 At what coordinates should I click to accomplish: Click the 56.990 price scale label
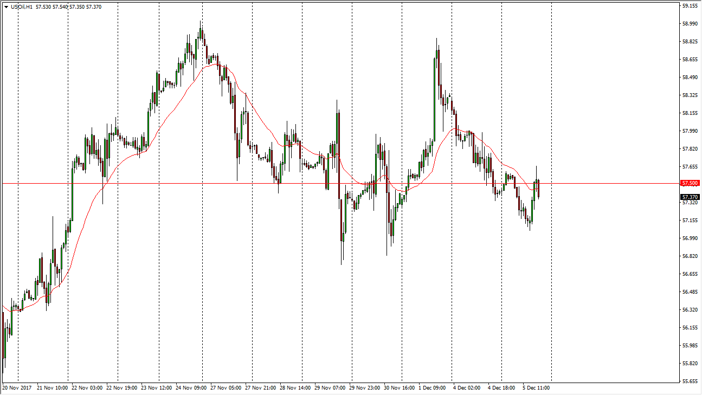690,238
